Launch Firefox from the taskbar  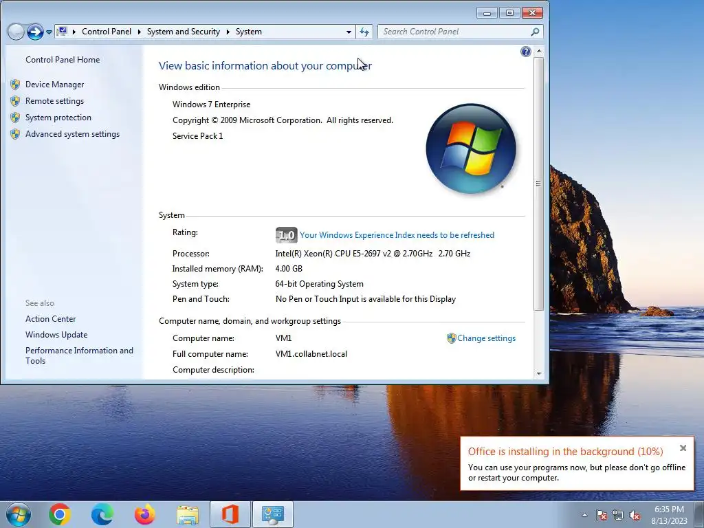pos(144,514)
